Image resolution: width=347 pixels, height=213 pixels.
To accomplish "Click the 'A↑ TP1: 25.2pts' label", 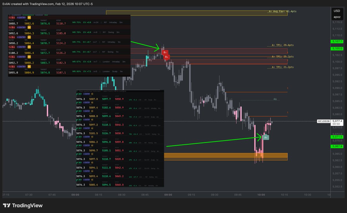I will [x=283, y=57].
